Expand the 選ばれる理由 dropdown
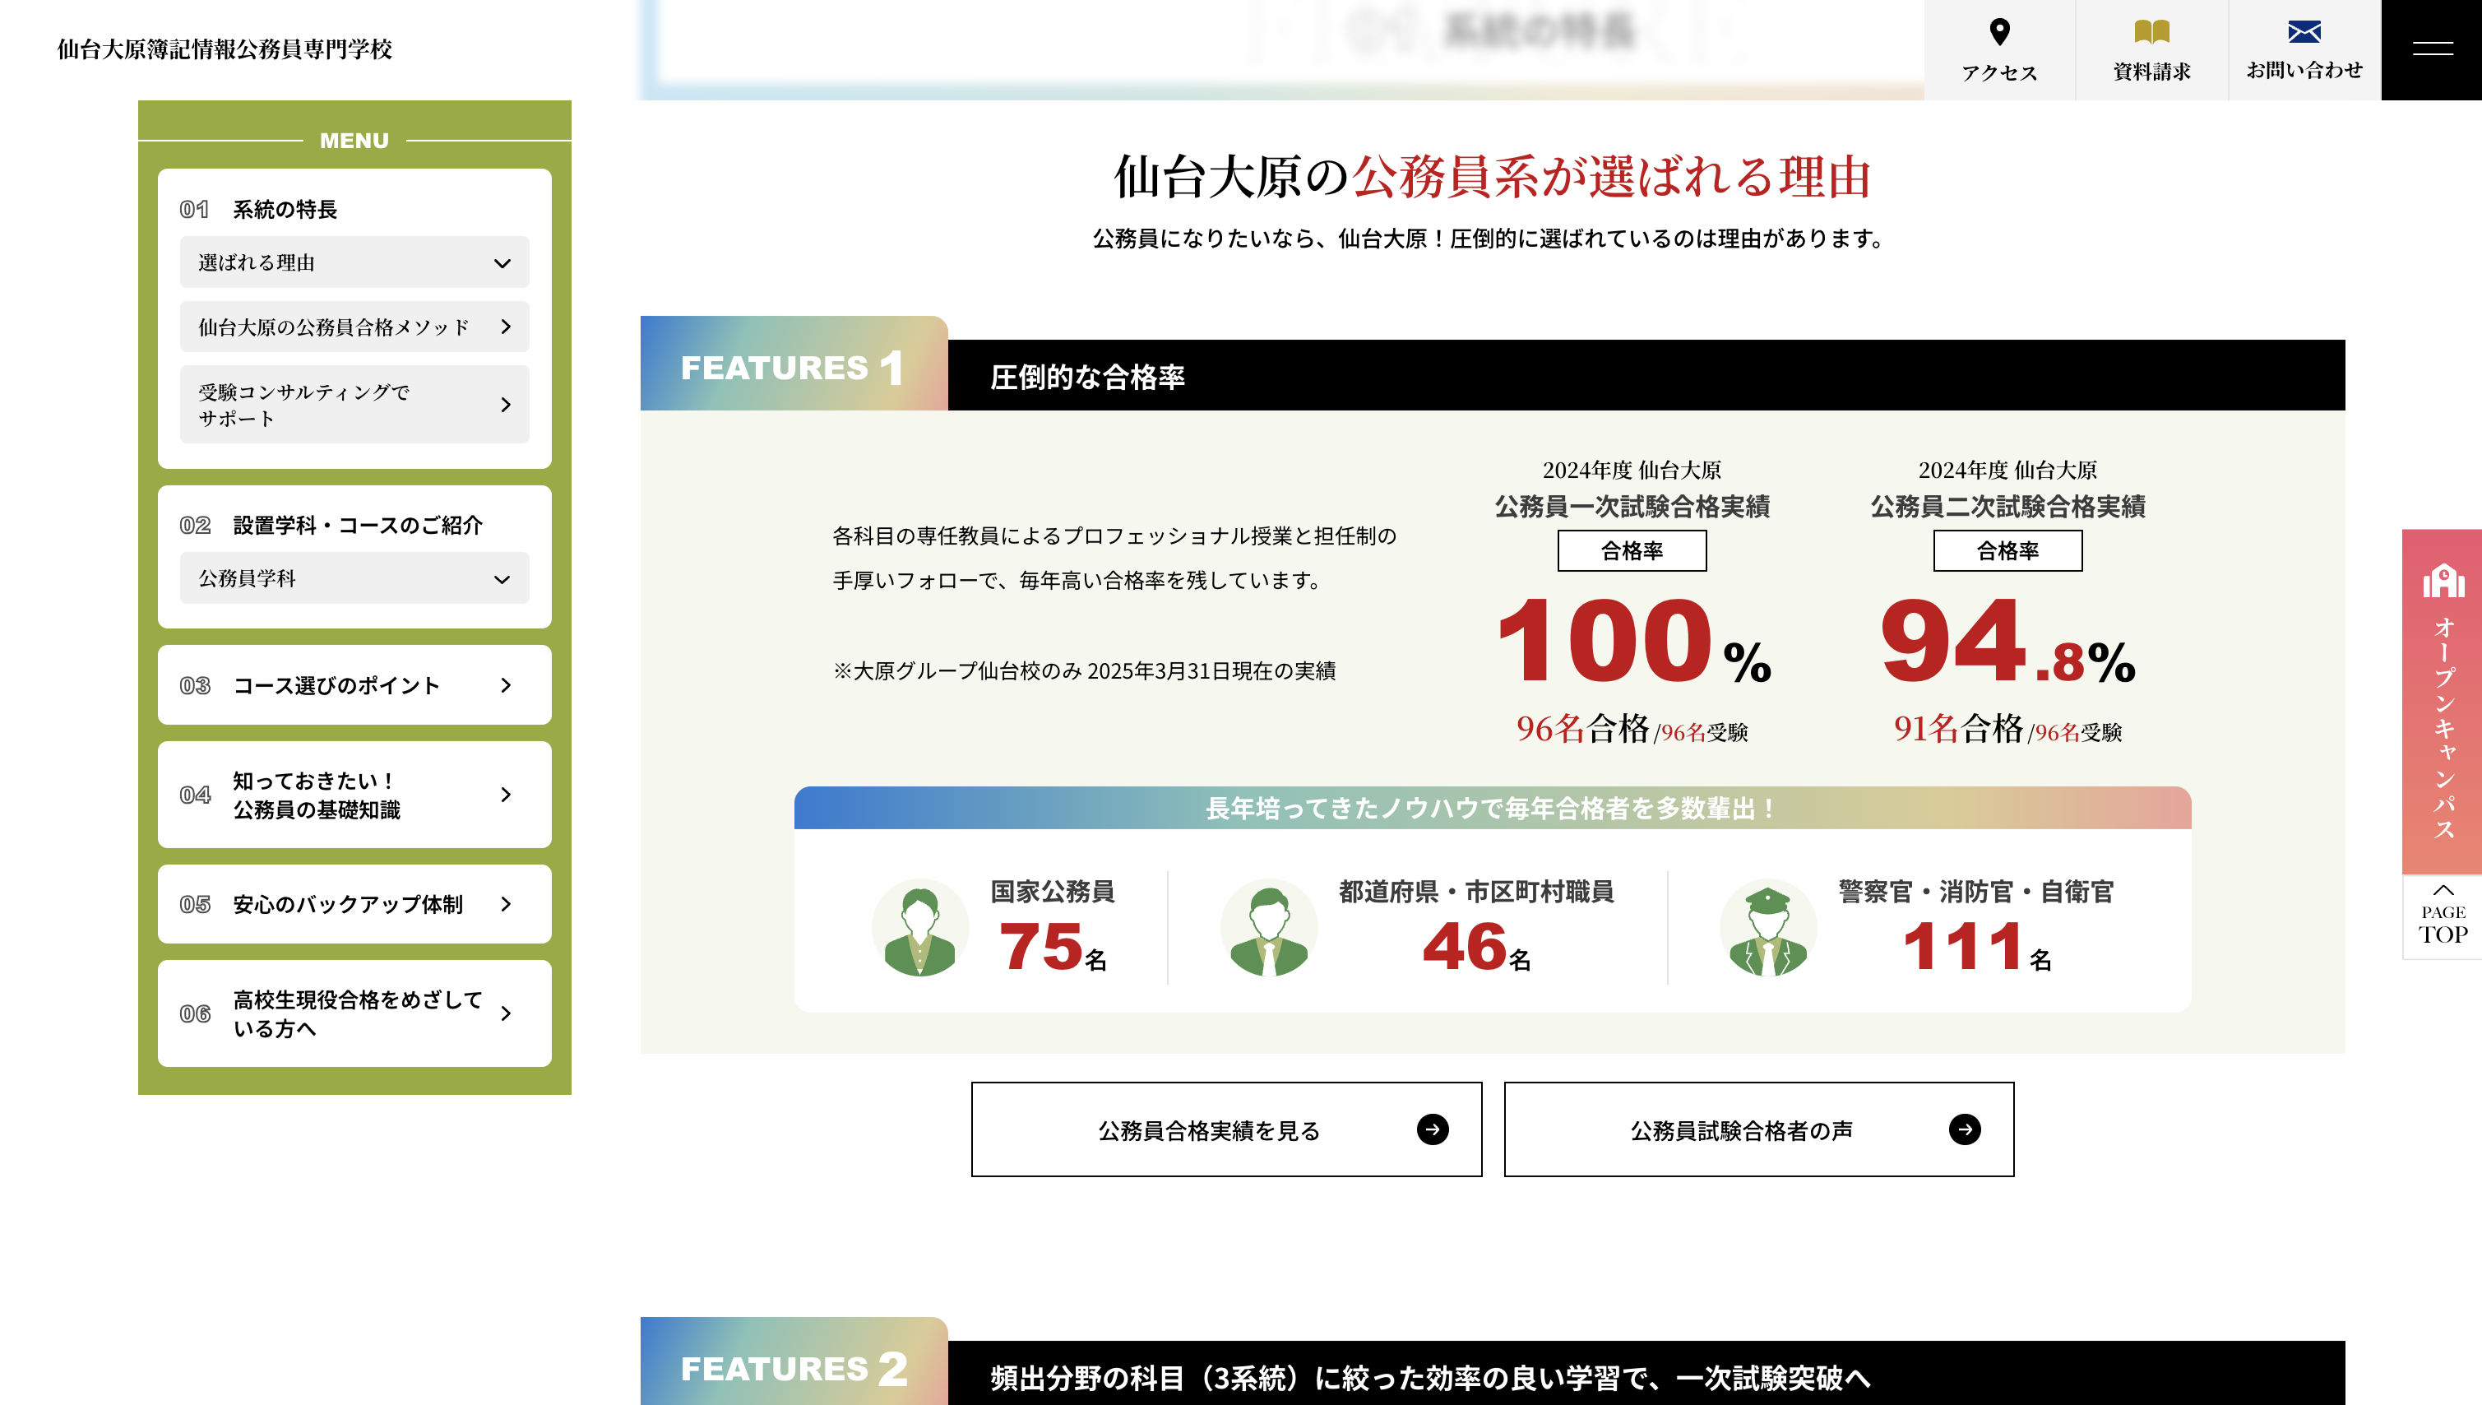Viewport: 2482px width, 1405px height. tap(502, 262)
